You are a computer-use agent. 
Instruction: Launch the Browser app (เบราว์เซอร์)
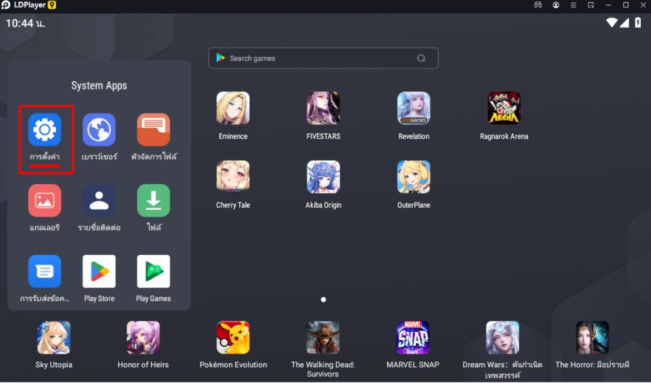(99, 130)
